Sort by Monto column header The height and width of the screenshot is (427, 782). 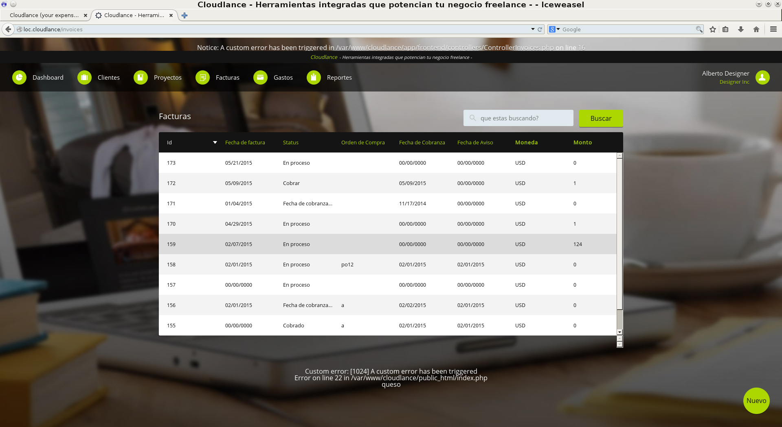point(583,142)
